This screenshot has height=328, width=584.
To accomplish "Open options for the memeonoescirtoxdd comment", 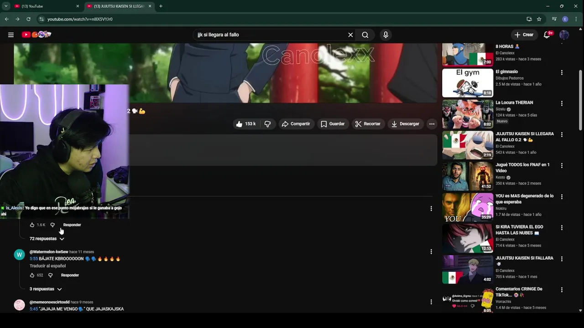I will [x=431, y=302].
